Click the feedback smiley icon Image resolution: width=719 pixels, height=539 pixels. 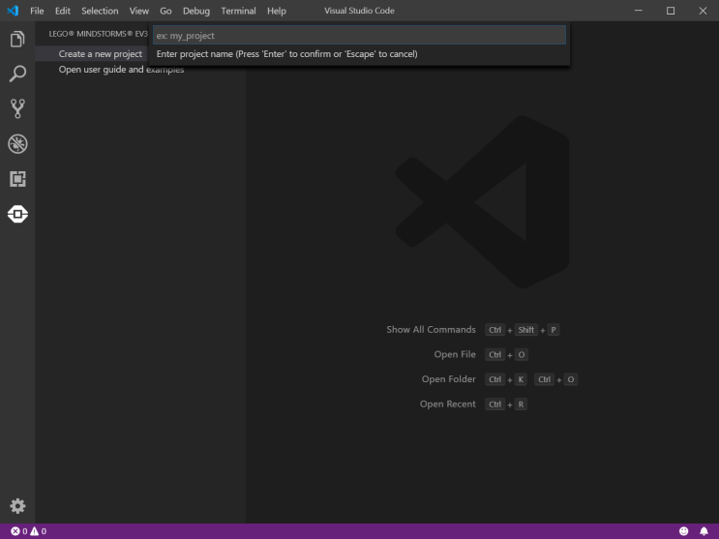click(683, 531)
